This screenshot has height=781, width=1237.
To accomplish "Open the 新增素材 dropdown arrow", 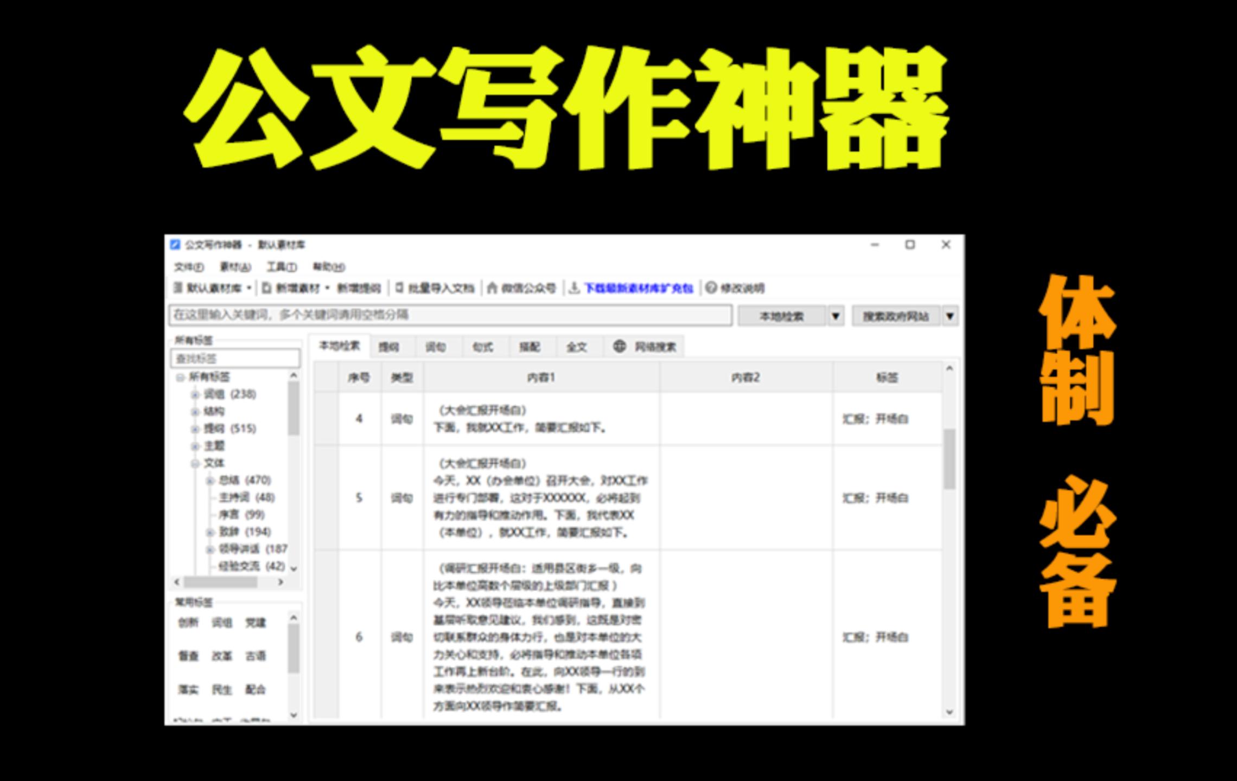I will 327,288.
